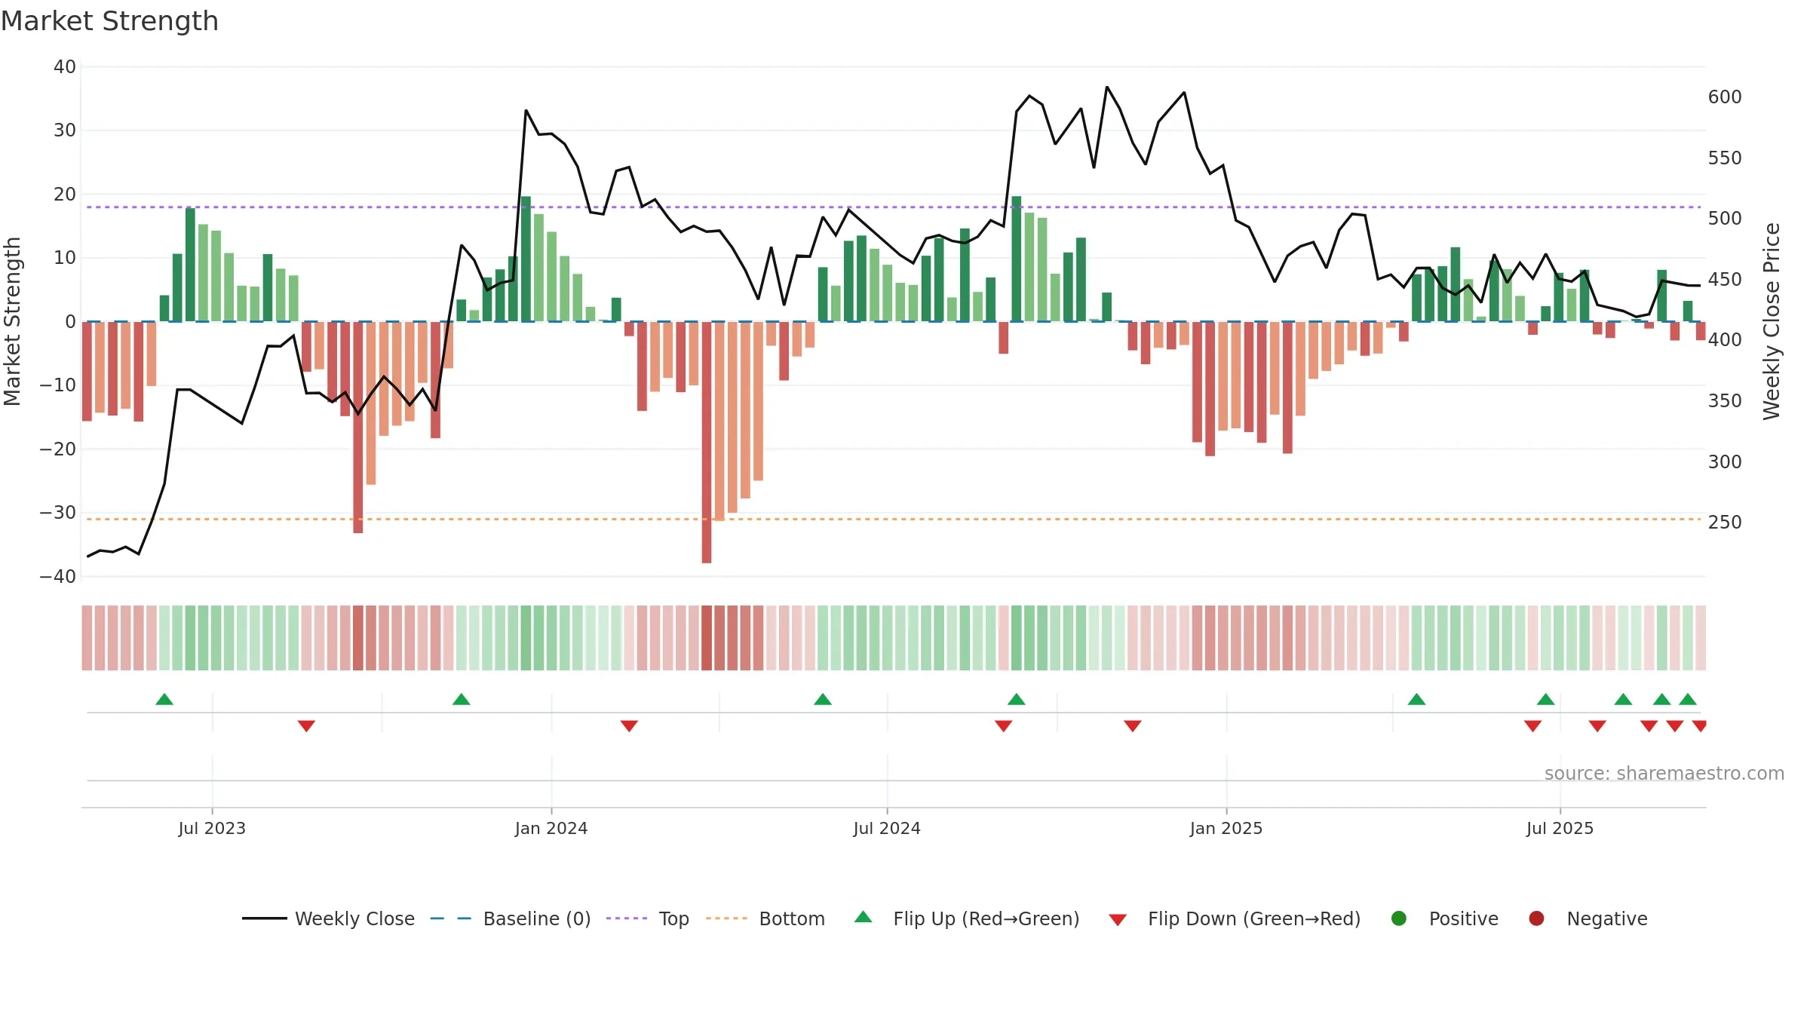Click the source: sharemaestro.com text
The height and width of the screenshot is (1018, 1810).
tap(1664, 774)
